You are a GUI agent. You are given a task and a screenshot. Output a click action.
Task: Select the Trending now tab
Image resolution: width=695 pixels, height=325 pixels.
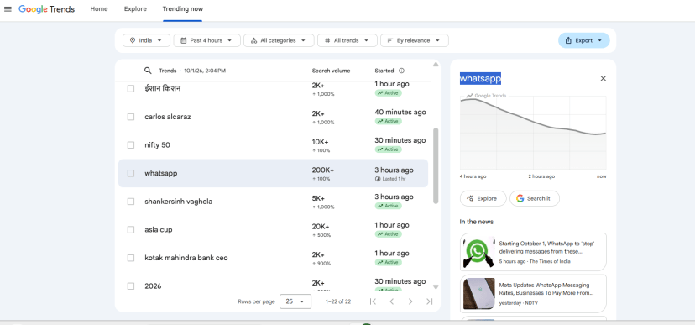pyautogui.click(x=183, y=9)
